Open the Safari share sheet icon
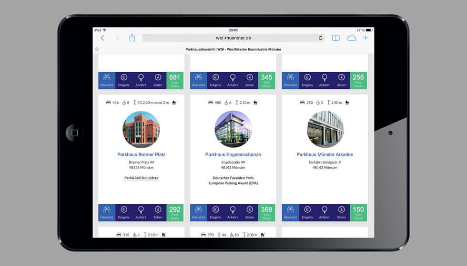The image size is (467, 266). point(132,38)
